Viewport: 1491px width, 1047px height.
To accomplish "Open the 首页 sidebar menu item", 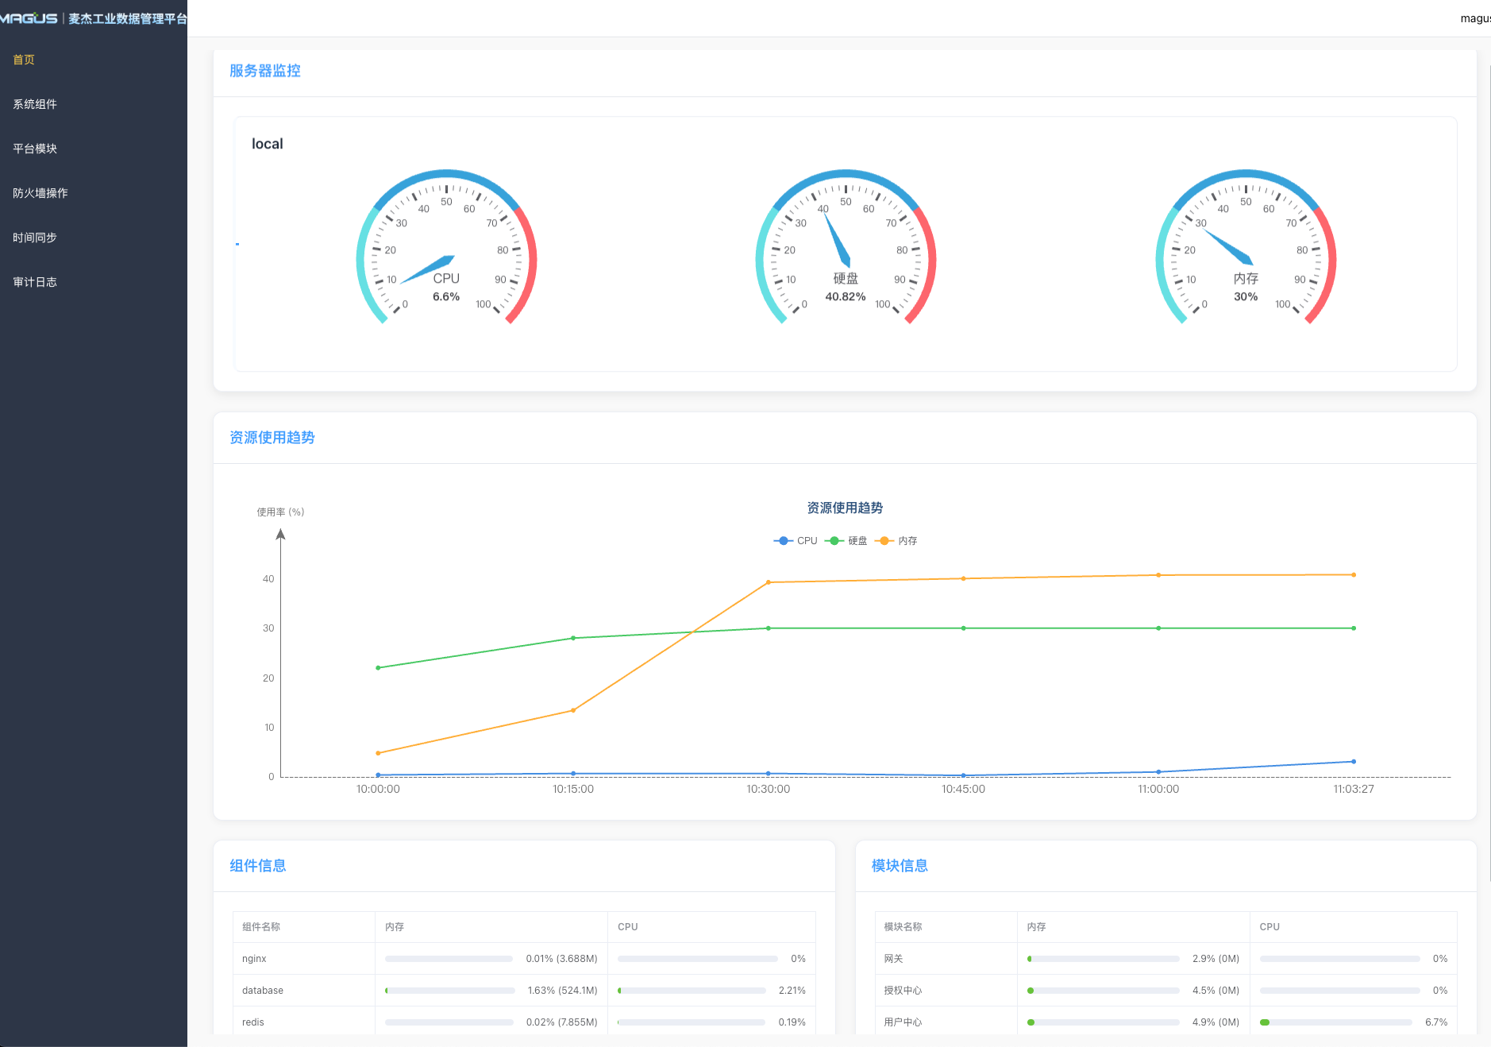I will (24, 60).
